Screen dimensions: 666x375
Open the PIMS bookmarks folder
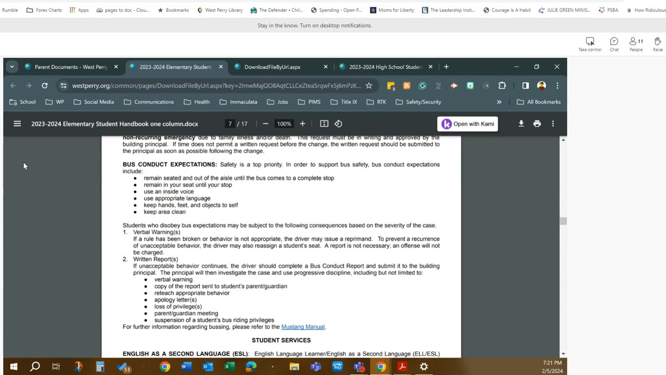309,102
